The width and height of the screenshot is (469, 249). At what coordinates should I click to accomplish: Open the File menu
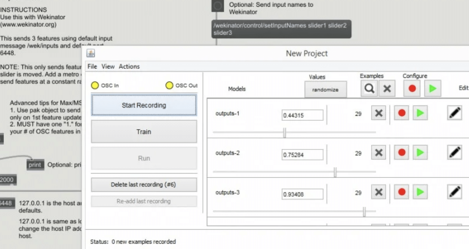92,67
